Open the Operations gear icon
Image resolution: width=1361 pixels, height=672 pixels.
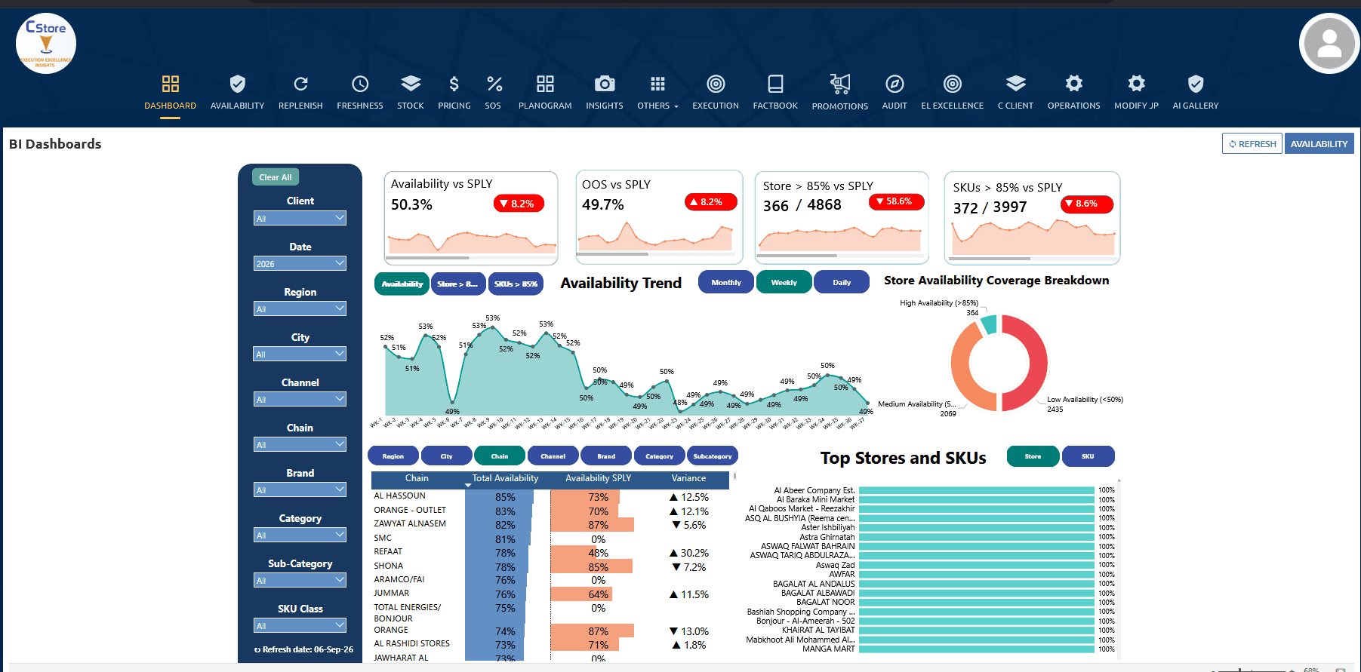coord(1074,83)
